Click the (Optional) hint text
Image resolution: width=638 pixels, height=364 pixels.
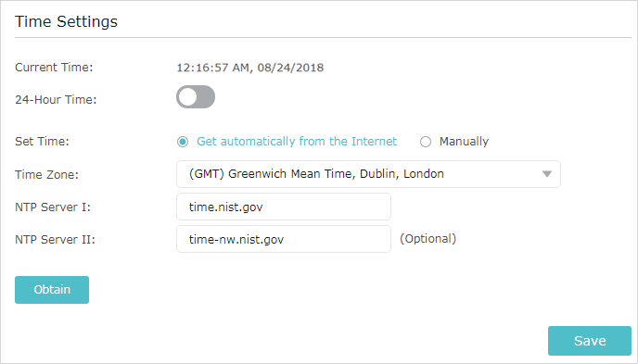pos(428,238)
